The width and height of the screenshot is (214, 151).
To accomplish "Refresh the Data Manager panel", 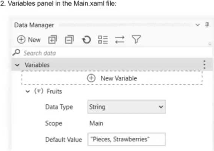I will (86, 40).
